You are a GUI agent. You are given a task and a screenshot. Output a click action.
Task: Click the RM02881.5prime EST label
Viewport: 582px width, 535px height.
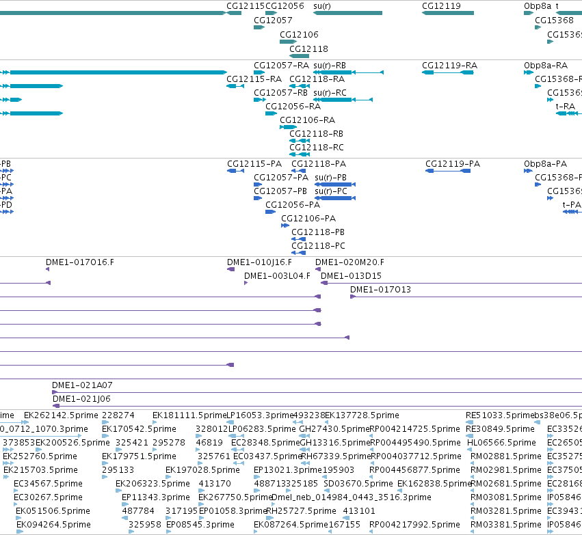pos(506,457)
